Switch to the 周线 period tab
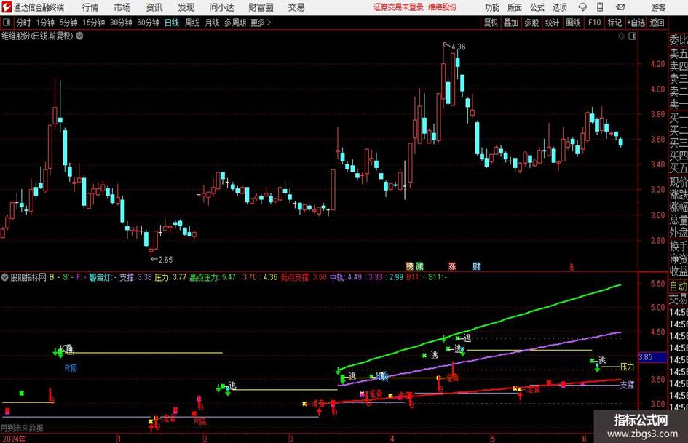688x443 pixels. coord(191,23)
